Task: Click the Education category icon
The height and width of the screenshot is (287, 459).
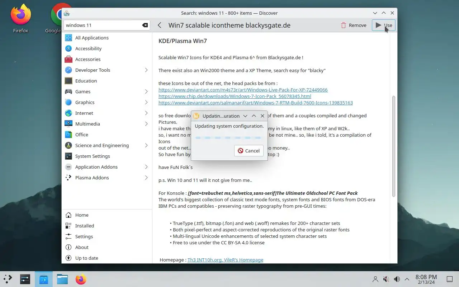Action: point(68,81)
